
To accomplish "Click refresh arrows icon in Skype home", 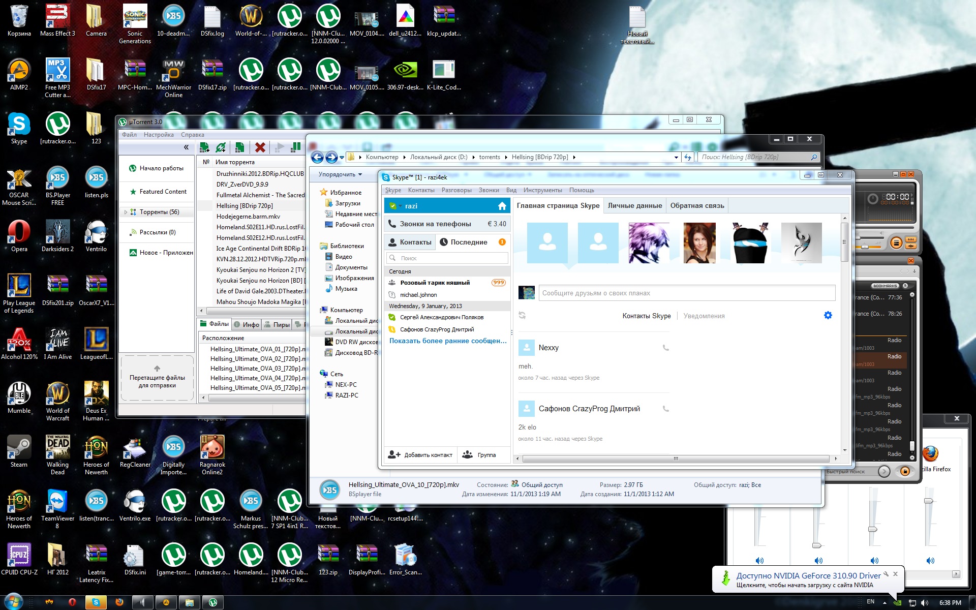I will tap(522, 315).
